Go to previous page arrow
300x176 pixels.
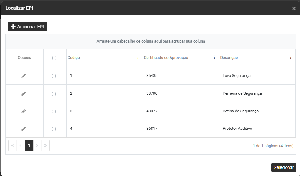pyautogui.click(x=21, y=145)
